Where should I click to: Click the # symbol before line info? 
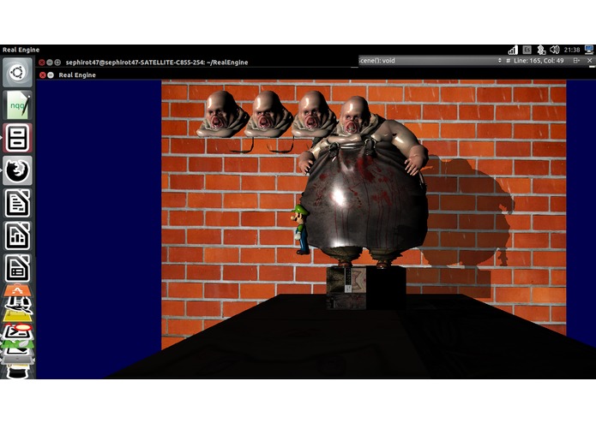coord(508,61)
